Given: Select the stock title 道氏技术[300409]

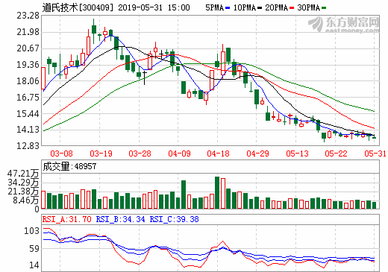Looking at the screenshot, I should 78,7.
